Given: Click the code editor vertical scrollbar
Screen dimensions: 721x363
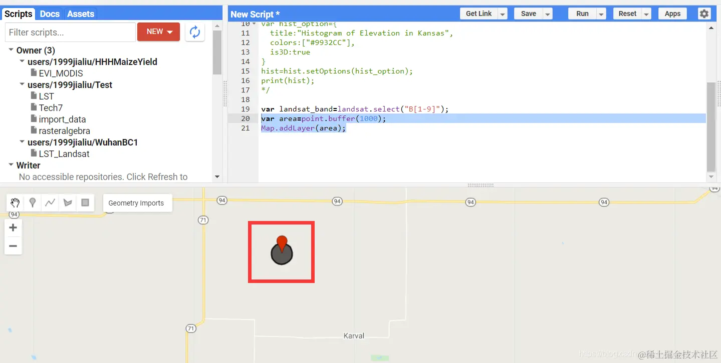Looking at the screenshot, I should (x=711, y=127).
